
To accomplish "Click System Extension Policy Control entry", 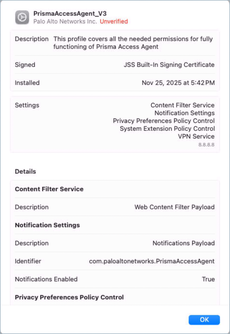I will (x=167, y=129).
